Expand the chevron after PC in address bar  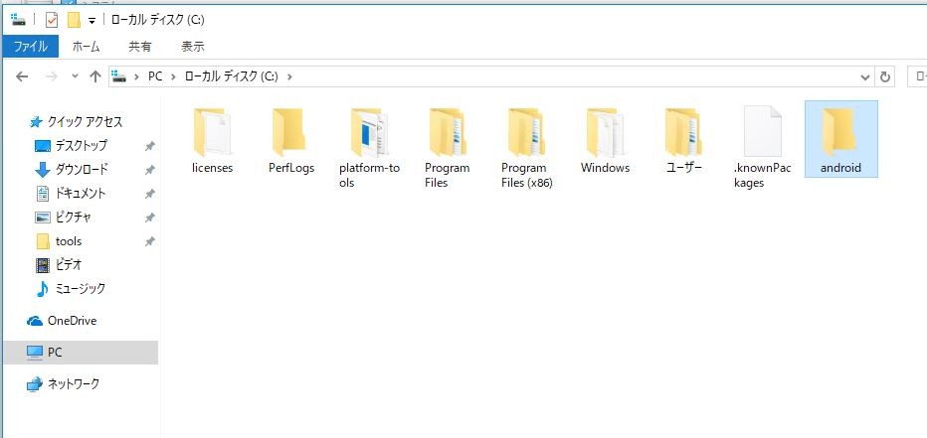tap(174, 76)
